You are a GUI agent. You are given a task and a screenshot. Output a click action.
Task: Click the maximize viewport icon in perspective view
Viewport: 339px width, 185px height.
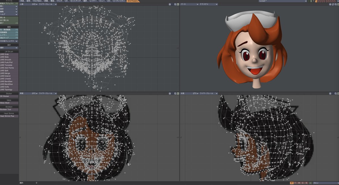pyautogui.click(x=338, y=4)
